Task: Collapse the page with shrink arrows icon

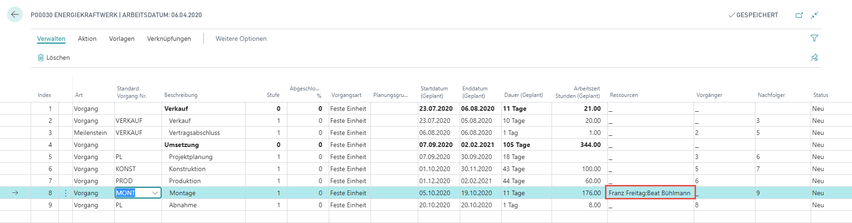Action: tap(814, 15)
